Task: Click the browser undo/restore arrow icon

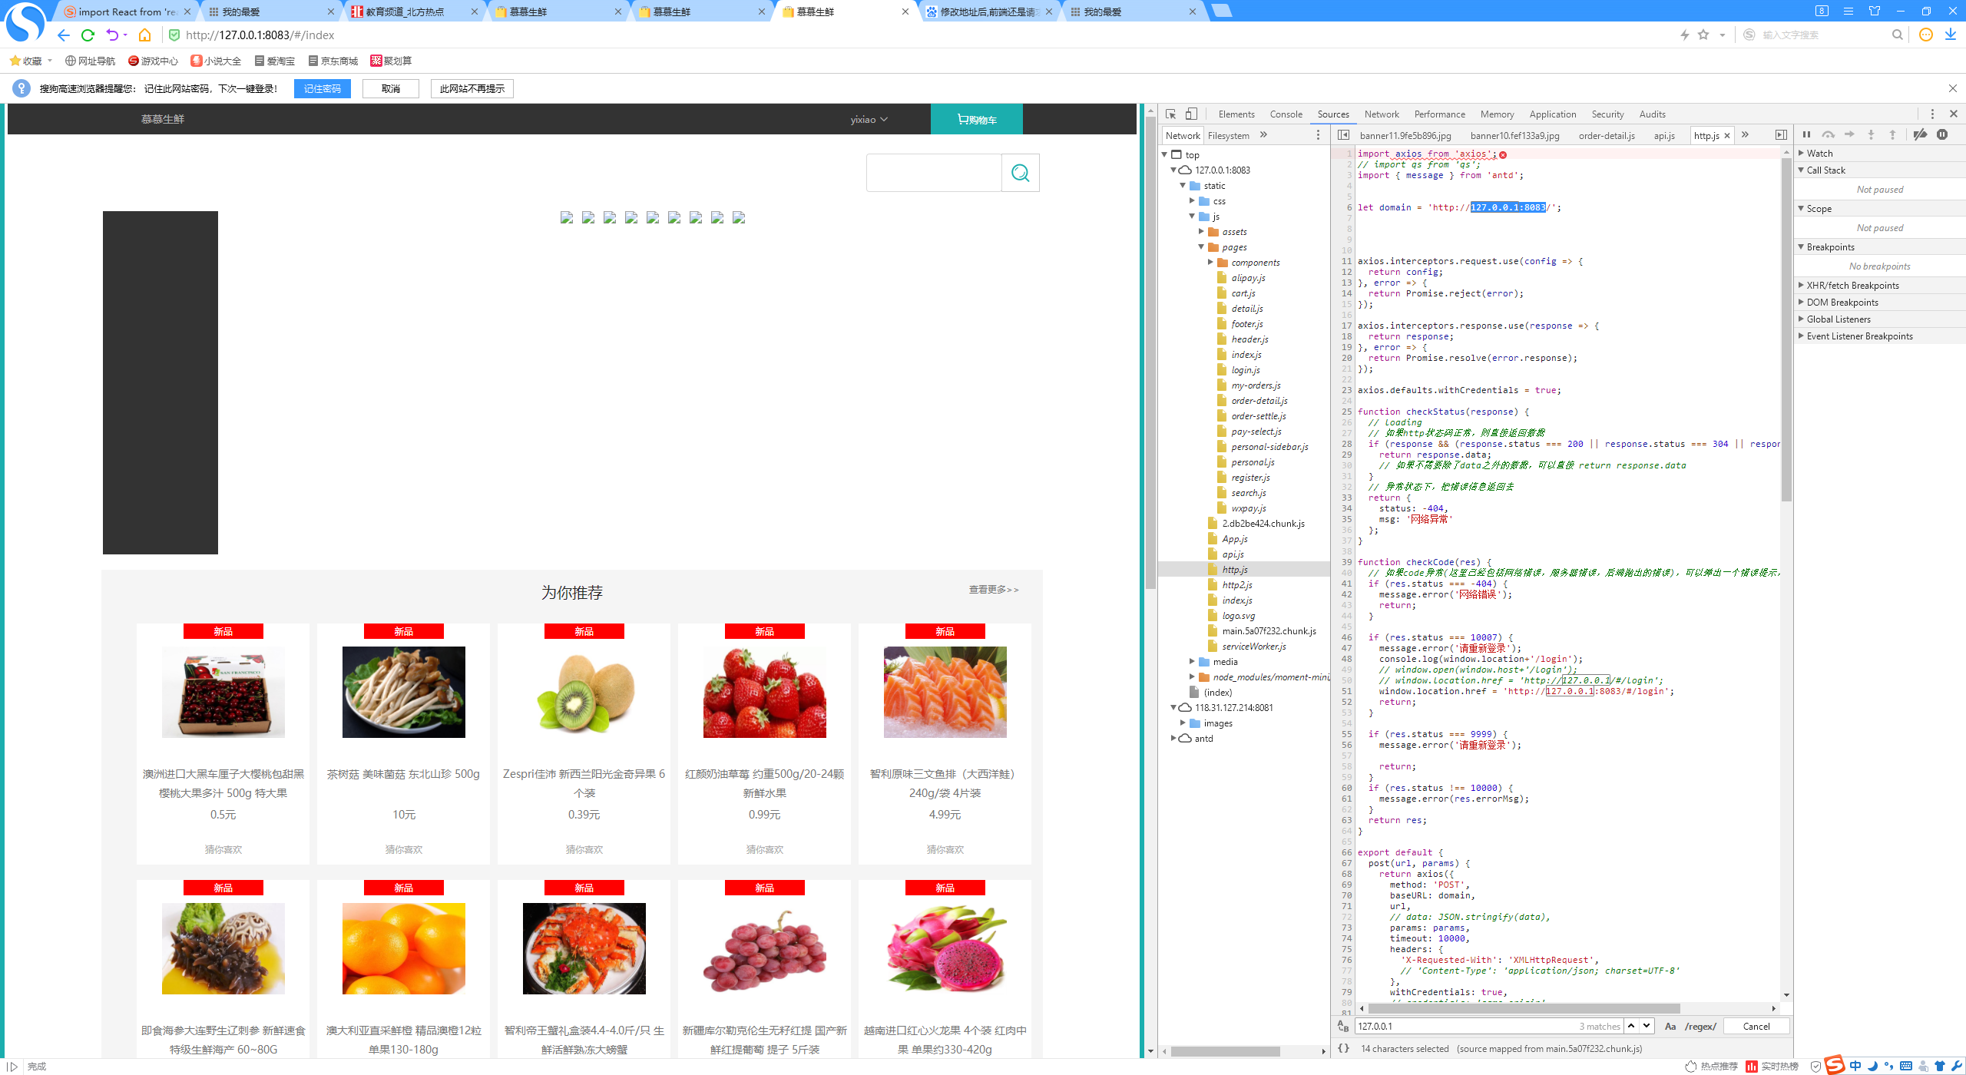Action: click(112, 35)
